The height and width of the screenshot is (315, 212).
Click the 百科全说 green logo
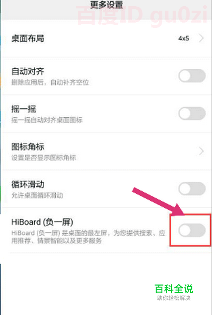174,289
